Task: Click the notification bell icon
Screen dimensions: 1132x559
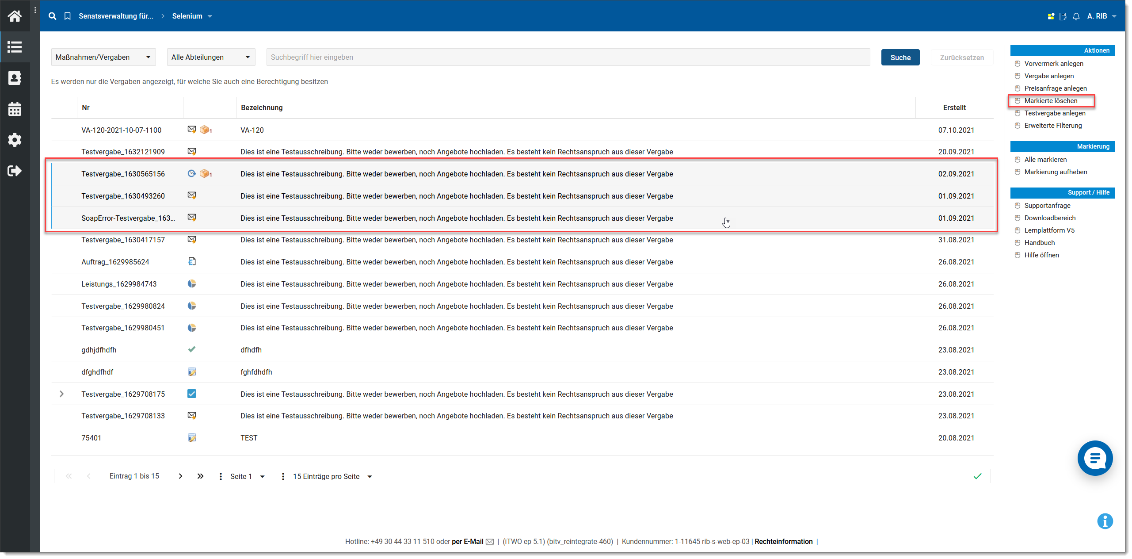Action: (1076, 16)
